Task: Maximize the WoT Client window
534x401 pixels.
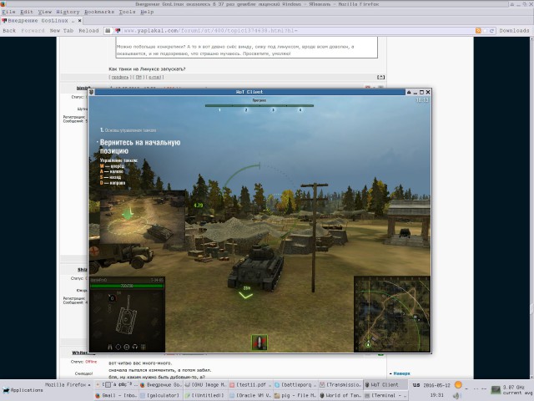Action: (421, 92)
